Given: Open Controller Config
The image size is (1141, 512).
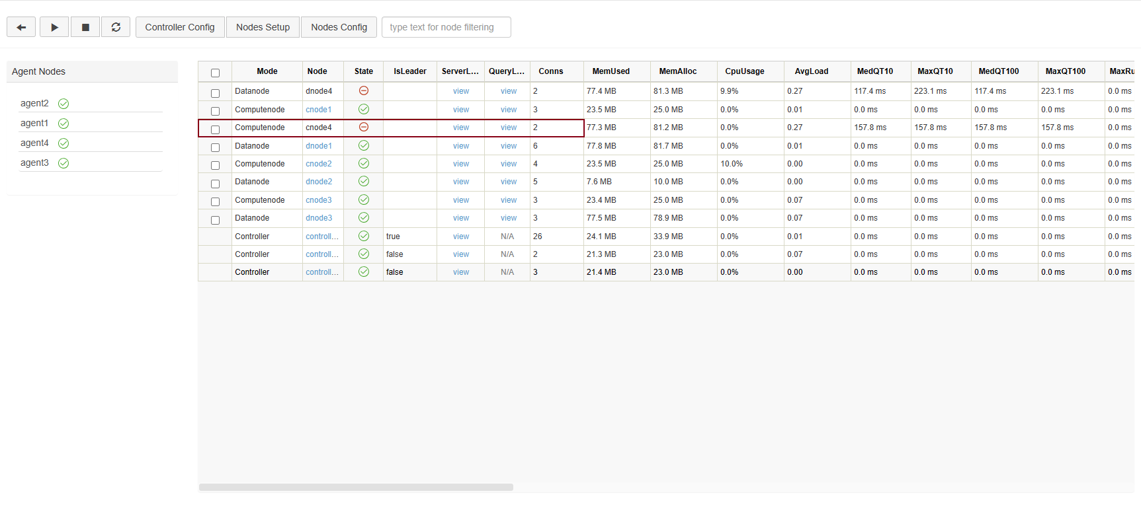Looking at the screenshot, I should pyautogui.click(x=180, y=27).
